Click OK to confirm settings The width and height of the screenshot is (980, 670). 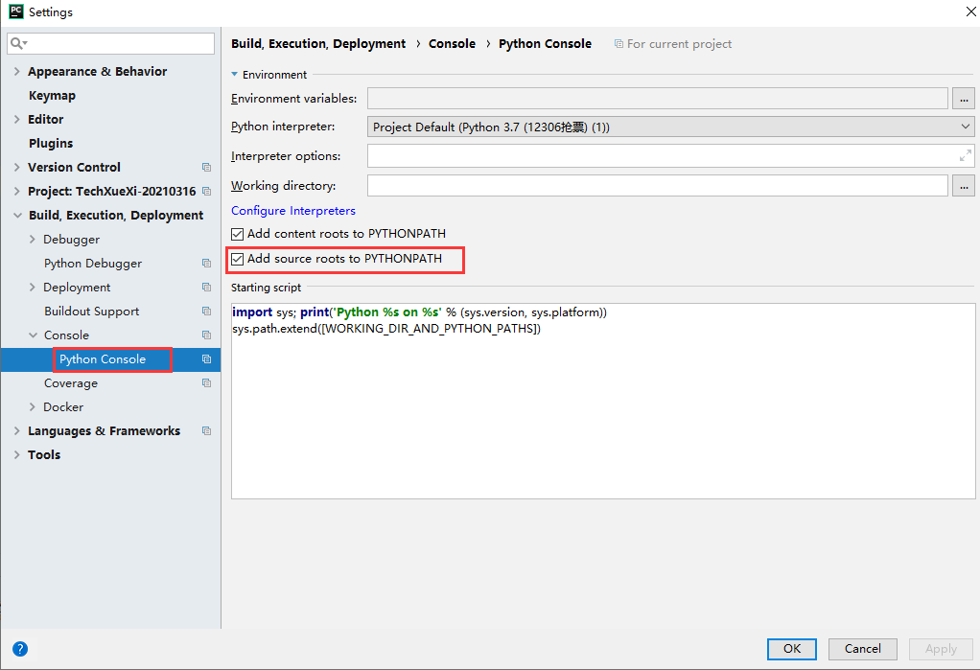[x=792, y=649]
